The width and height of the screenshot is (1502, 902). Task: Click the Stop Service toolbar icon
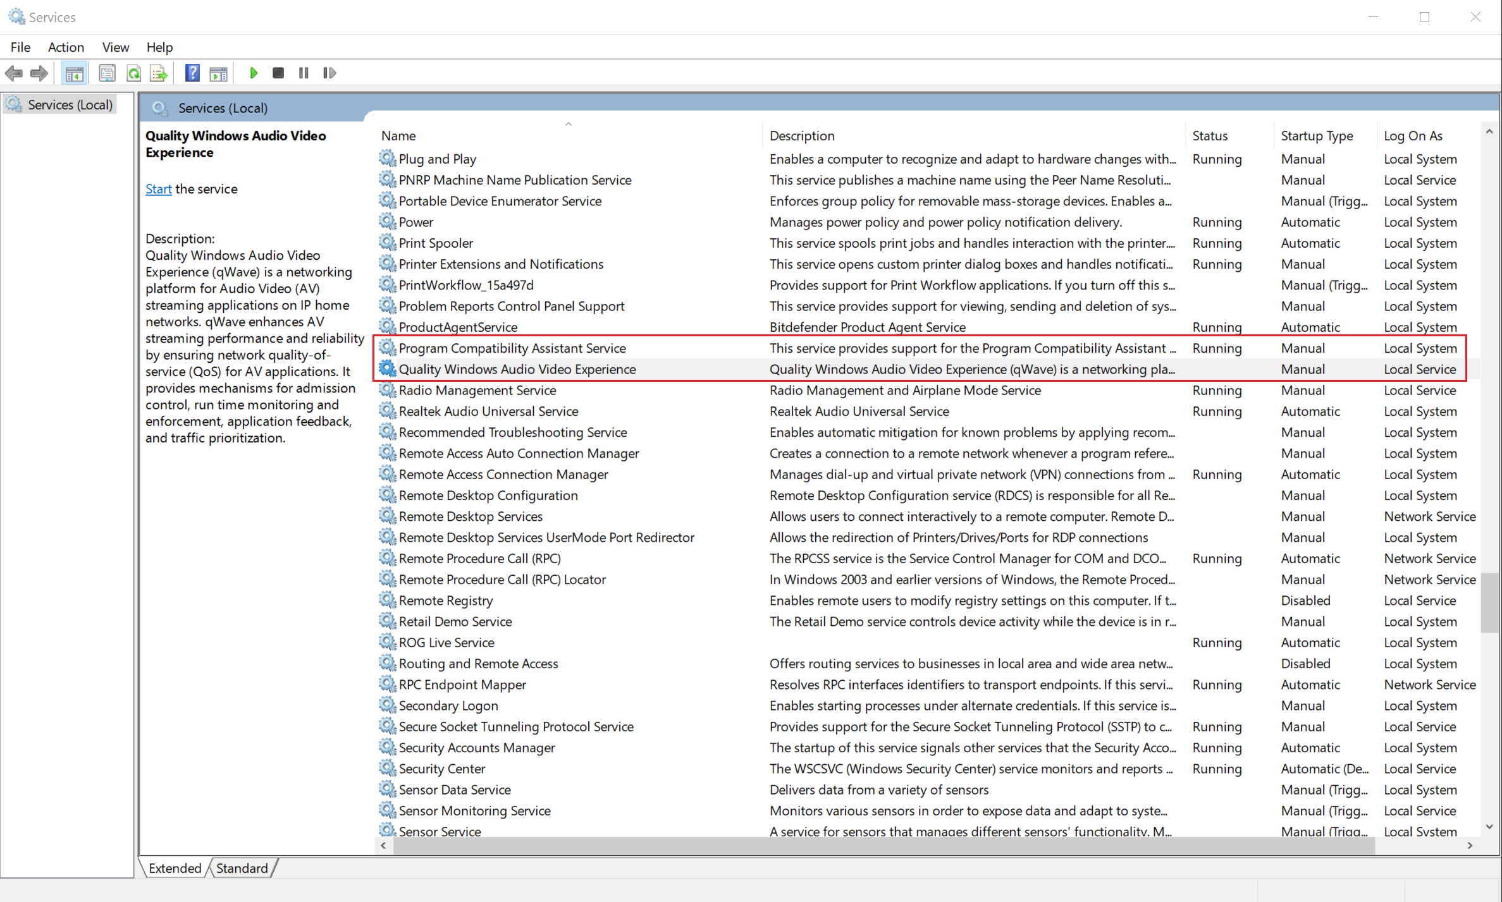[x=278, y=73]
